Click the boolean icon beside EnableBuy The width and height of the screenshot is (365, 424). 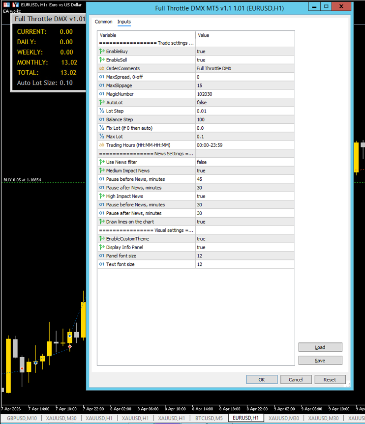[102, 52]
